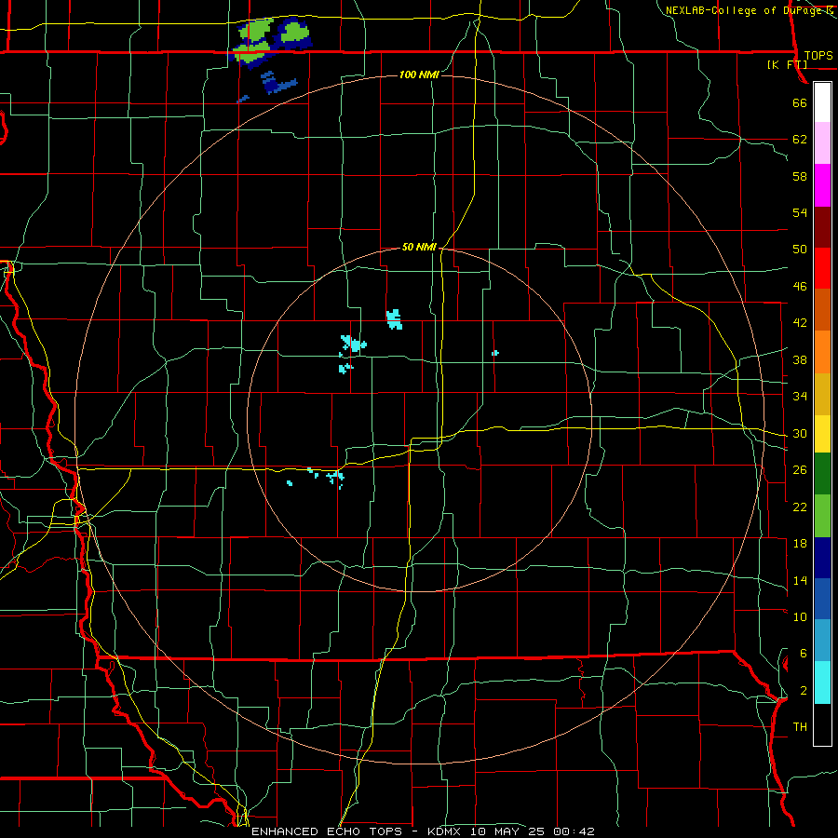Click the "00:42" timestamp
The image size is (838, 838).
(575, 831)
